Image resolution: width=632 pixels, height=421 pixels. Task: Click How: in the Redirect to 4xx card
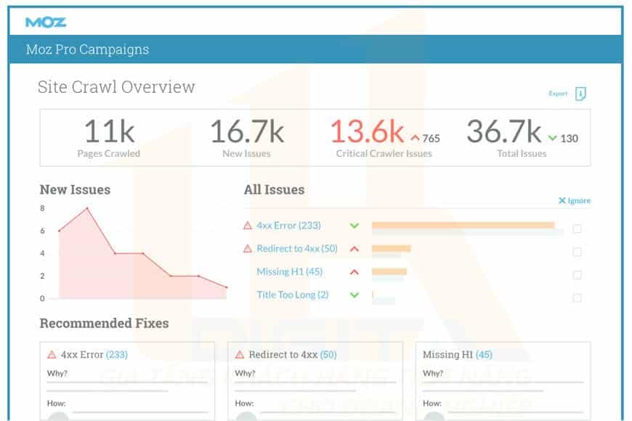pos(244,404)
